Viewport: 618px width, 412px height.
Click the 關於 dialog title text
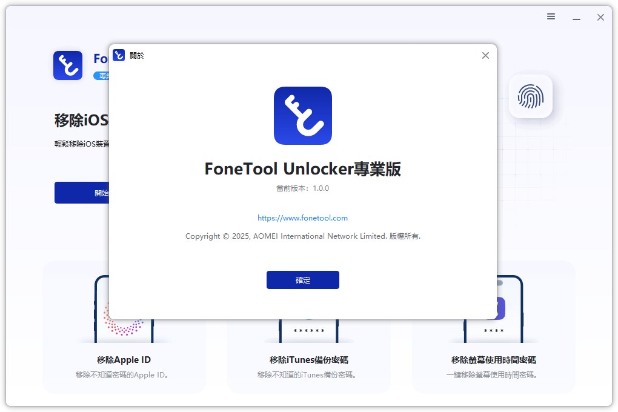point(137,56)
